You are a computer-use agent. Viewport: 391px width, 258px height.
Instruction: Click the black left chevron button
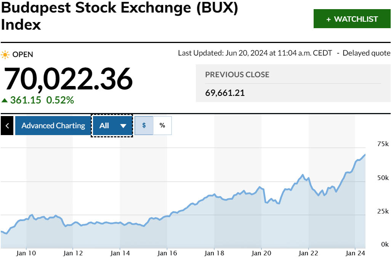click(7, 126)
